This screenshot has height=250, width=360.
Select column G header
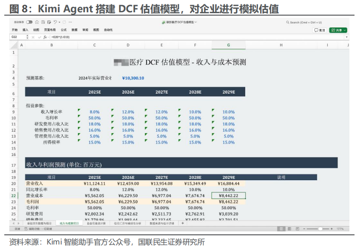click(228, 45)
